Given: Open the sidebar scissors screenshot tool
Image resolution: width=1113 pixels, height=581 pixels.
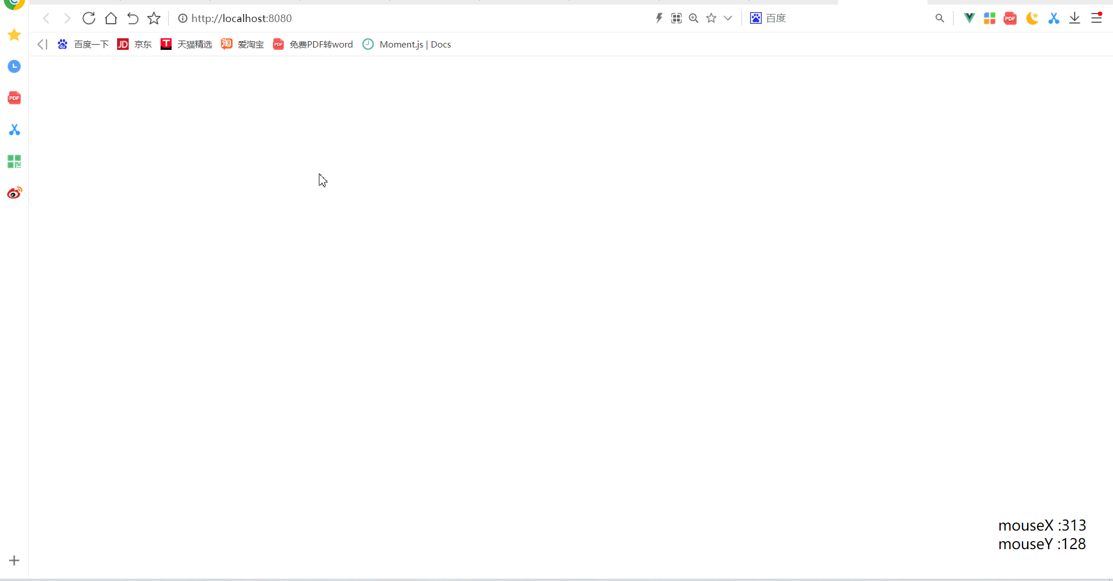Looking at the screenshot, I should pos(14,129).
